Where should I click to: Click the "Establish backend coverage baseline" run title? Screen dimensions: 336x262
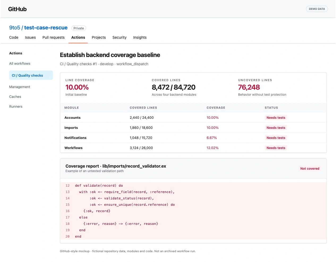pos(110,55)
